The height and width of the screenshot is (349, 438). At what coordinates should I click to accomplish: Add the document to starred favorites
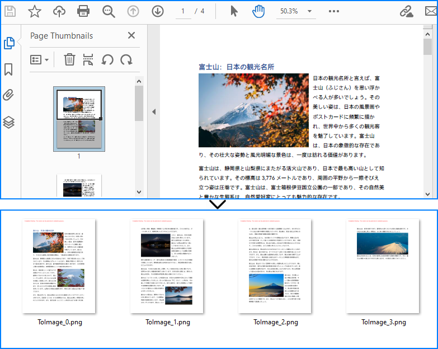(35, 11)
